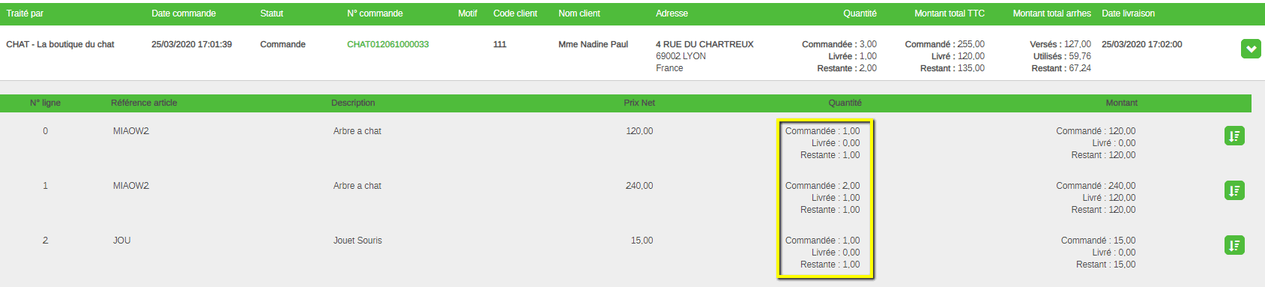Open line 1 detail icon for MIAOW2
1265x287 pixels.
pyautogui.click(x=1234, y=190)
